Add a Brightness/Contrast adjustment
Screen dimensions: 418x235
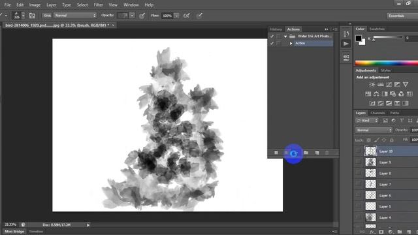[372, 85]
